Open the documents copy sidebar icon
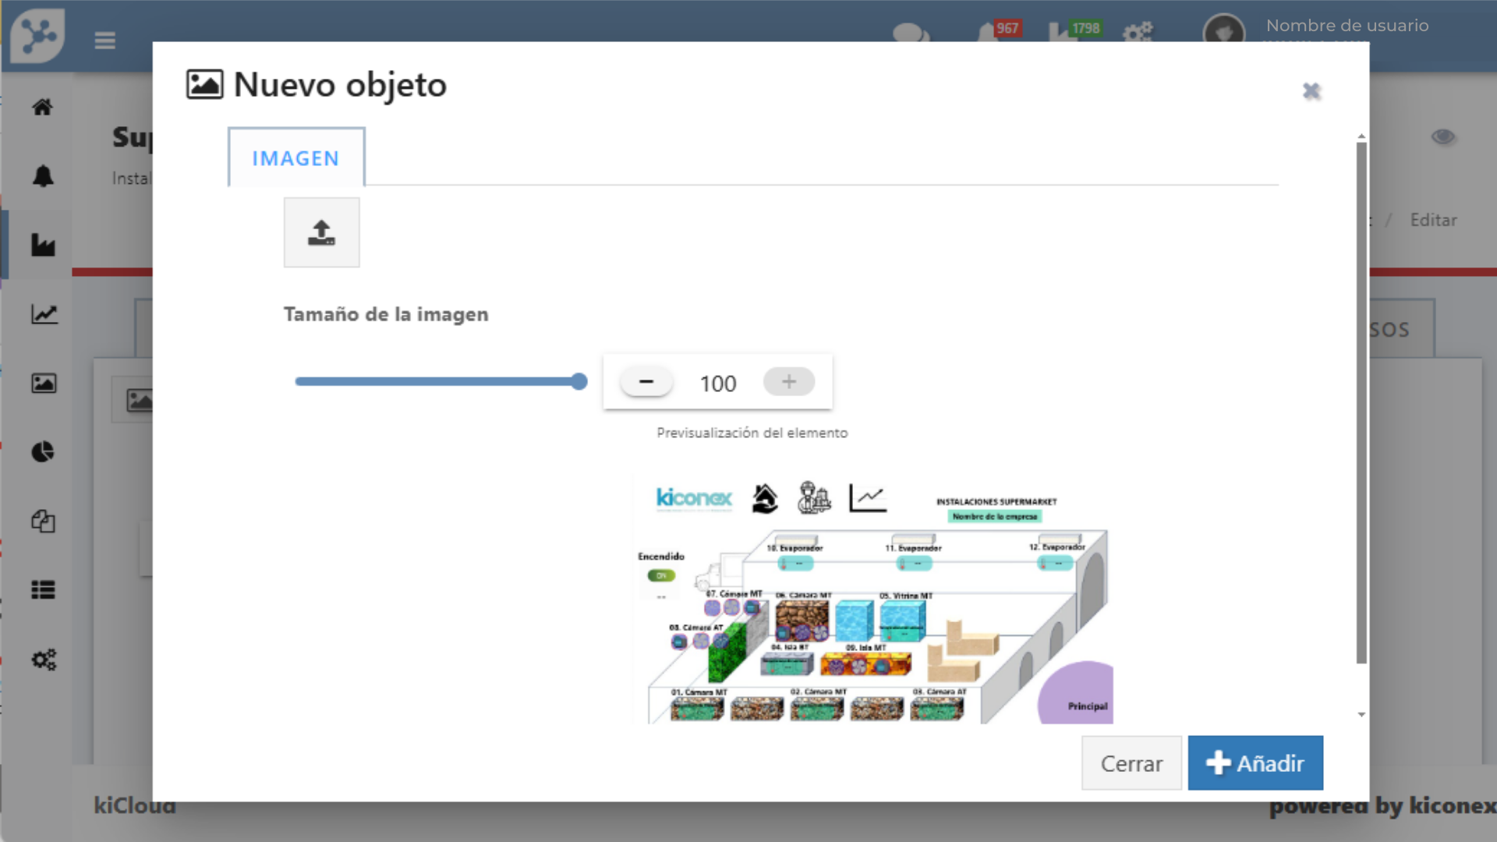The height and width of the screenshot is (842, 1497). click(43, 521)
